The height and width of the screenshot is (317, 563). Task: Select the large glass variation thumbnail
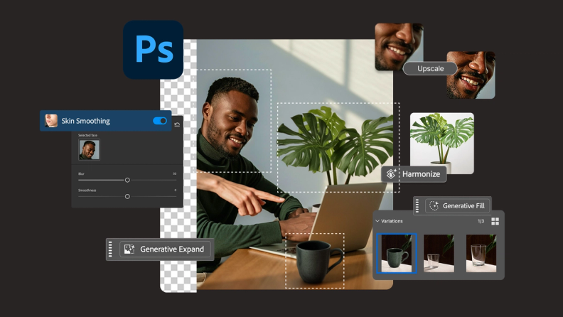click(481, 254)
